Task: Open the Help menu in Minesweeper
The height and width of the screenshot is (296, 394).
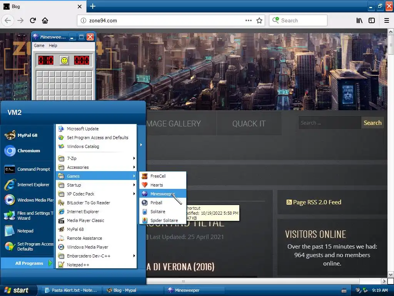Action: click(x=53, y=45)
